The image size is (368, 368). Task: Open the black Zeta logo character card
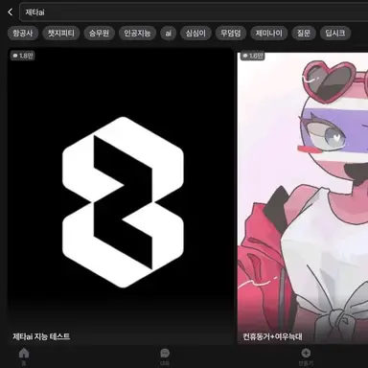click(121, 195)
